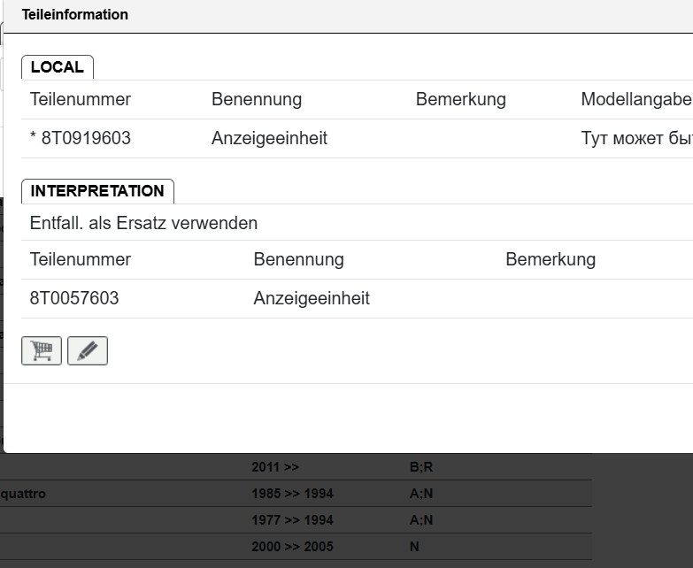Click the Modellangabe column header

click(635, 100)
